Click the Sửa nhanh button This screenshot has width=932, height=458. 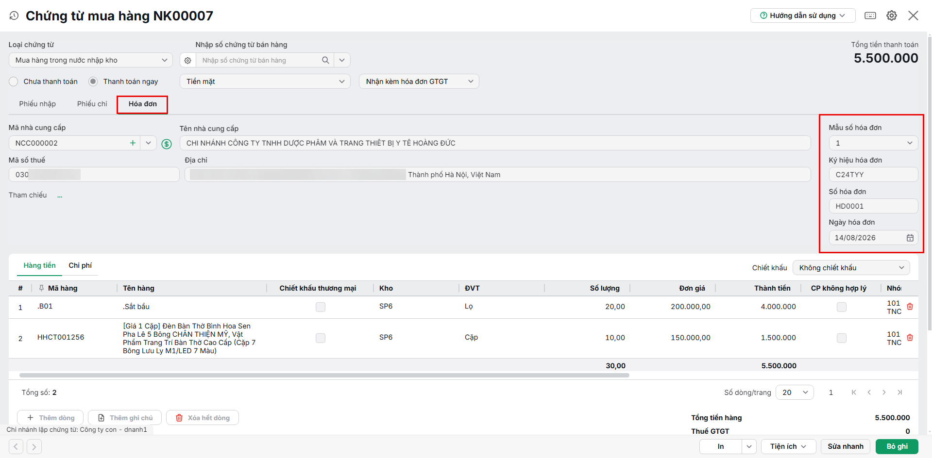[846, 446]
